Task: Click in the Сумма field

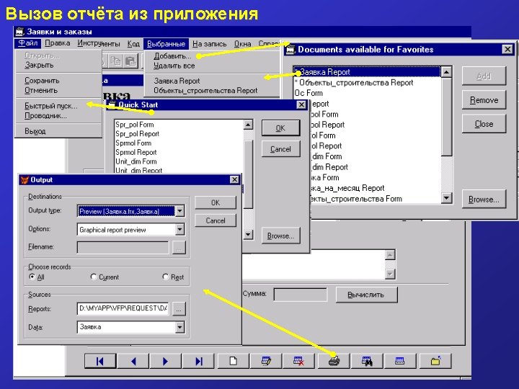Action: pos(300,295)
